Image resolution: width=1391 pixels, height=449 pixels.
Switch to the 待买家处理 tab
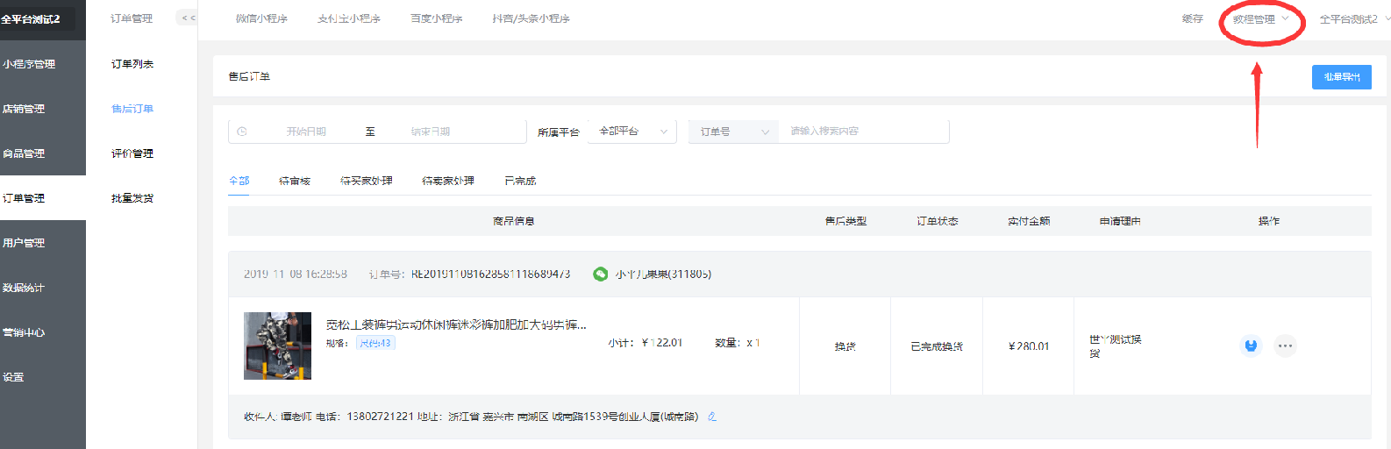[x=367, y=181]
